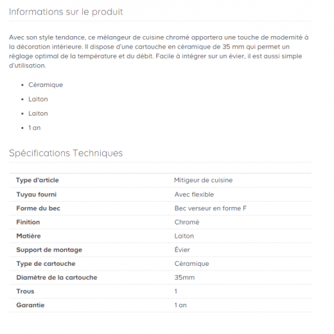The height and width of the screenshot is (334, 334).
Task: Click the 'Spécifications Techniques' heading
Action: [66, 153]
